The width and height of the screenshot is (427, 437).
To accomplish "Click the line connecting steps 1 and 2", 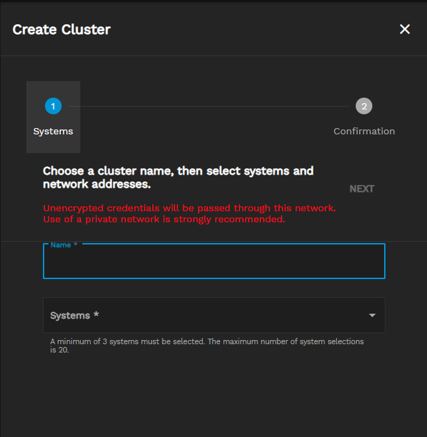I will click(208, 106).
